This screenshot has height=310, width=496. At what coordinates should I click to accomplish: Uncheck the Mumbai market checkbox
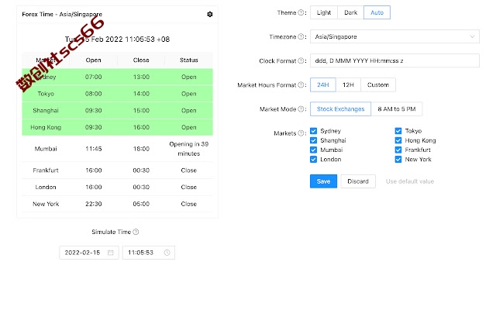tap(313, 150)
